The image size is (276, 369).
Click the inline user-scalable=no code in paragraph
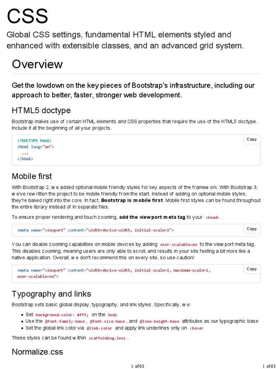(x=179, y=244)
